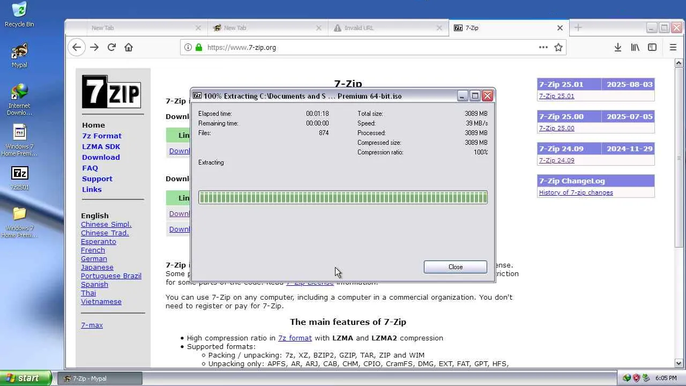
Task: Open the page actions three-dot menu
Action: coord(543,47)
